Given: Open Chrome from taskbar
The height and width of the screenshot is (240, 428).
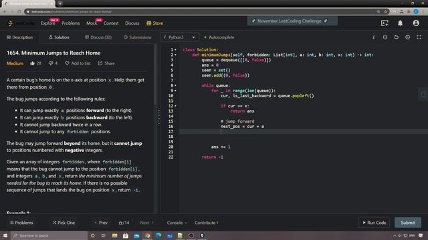Looking at the screenshot, I should point(147,235).
